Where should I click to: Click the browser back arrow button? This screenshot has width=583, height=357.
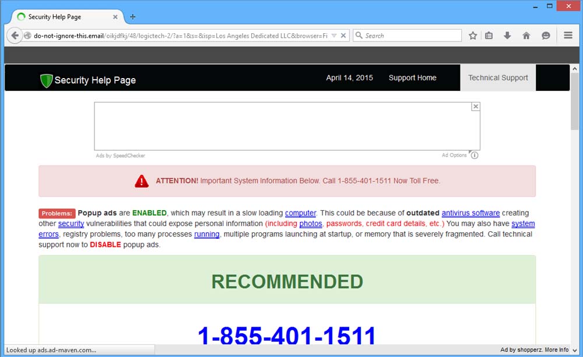[x=15, y=36]
